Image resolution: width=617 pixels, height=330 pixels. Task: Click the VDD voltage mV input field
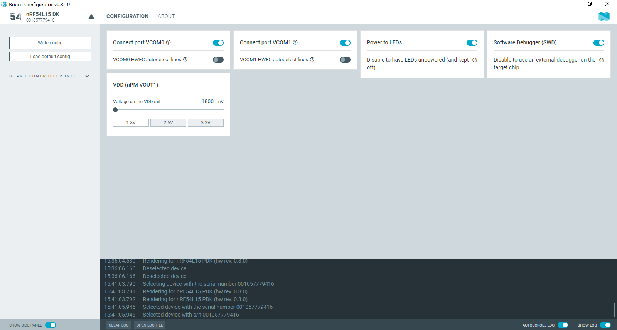(x=207, y=101)
